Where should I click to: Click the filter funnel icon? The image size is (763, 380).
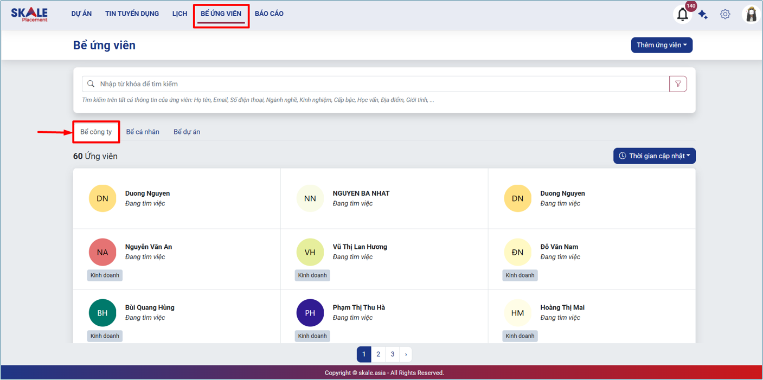(678, 84)
